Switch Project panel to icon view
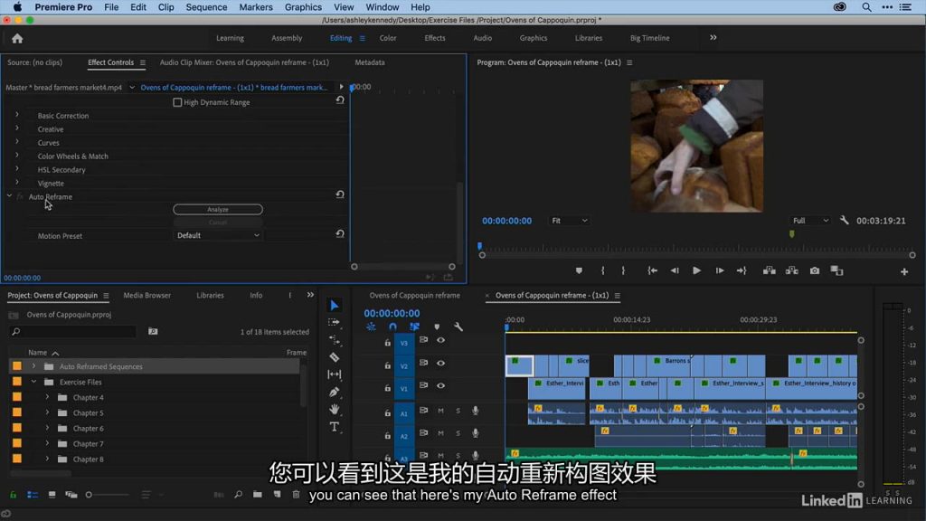Image resolution: width=926 pixels, height=521 pixels. pyautogui.click(x=52, y=495)
